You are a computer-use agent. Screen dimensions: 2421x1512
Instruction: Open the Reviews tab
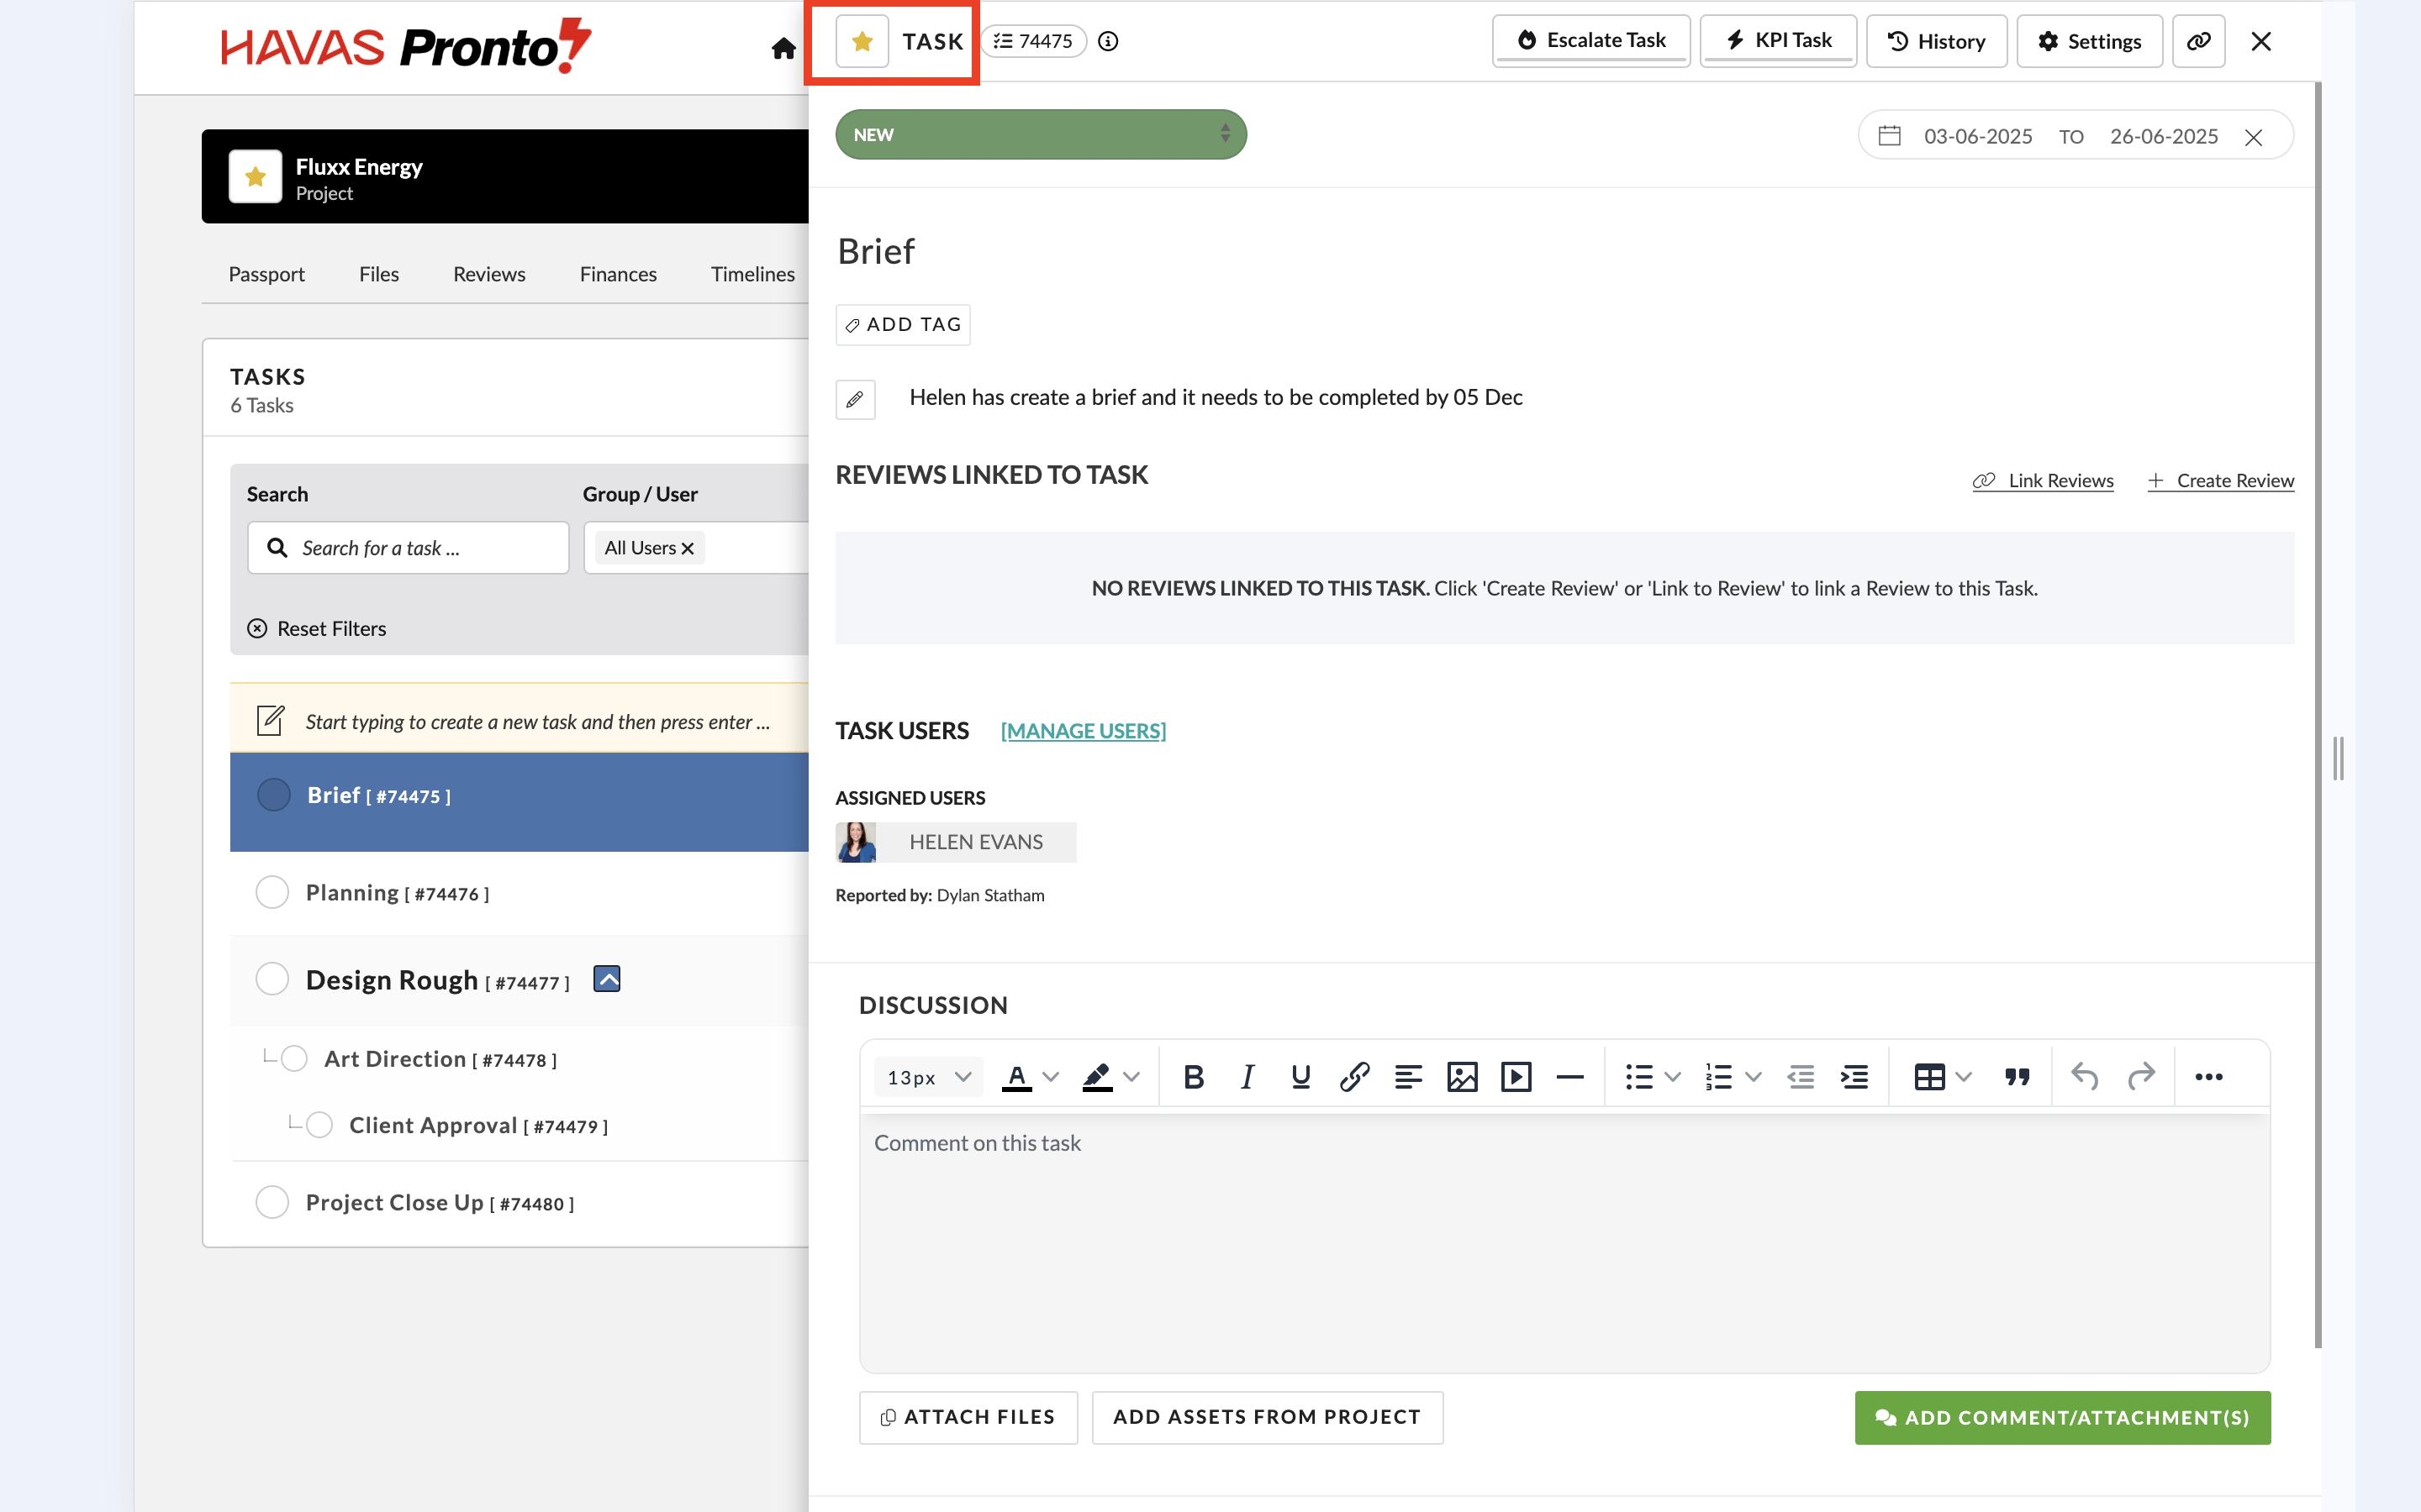pos(488,274)
